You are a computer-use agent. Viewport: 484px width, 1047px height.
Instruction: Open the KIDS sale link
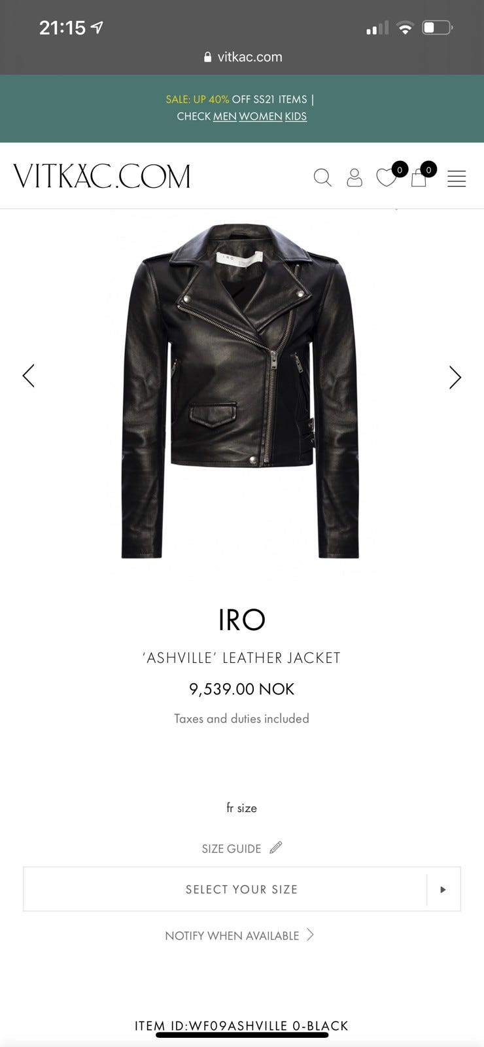coord(296,116)
